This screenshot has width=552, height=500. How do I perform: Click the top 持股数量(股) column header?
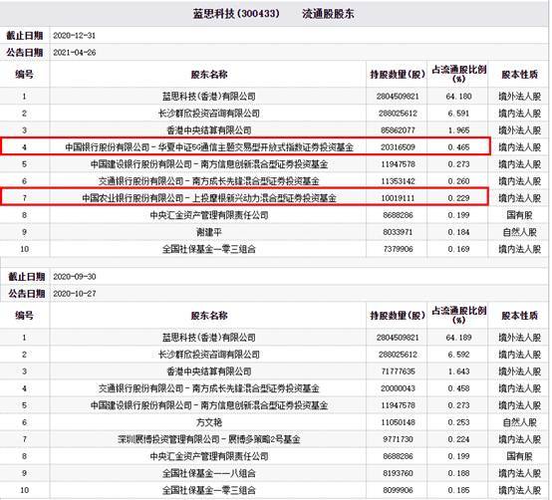[x=398, y=75]
